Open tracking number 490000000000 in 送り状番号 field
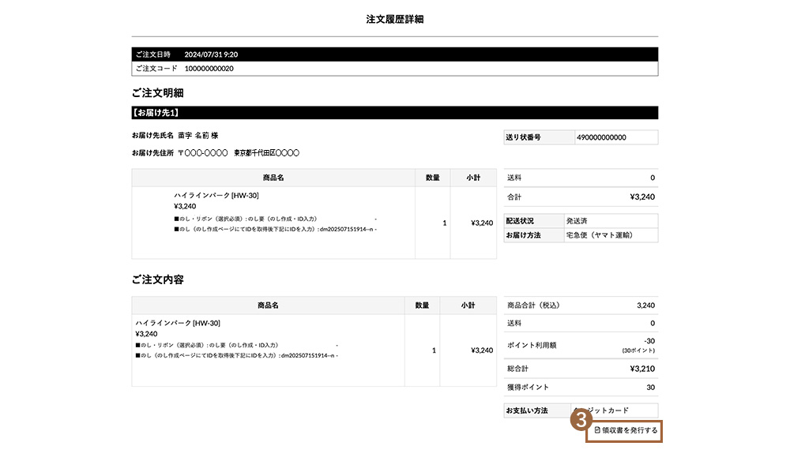Screen dimensions: 790x461 coord(616,137)
